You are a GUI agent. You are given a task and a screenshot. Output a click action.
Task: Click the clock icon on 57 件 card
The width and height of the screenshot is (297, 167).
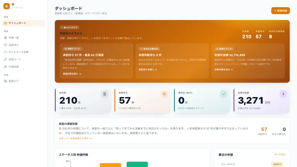tap(164, 94)
